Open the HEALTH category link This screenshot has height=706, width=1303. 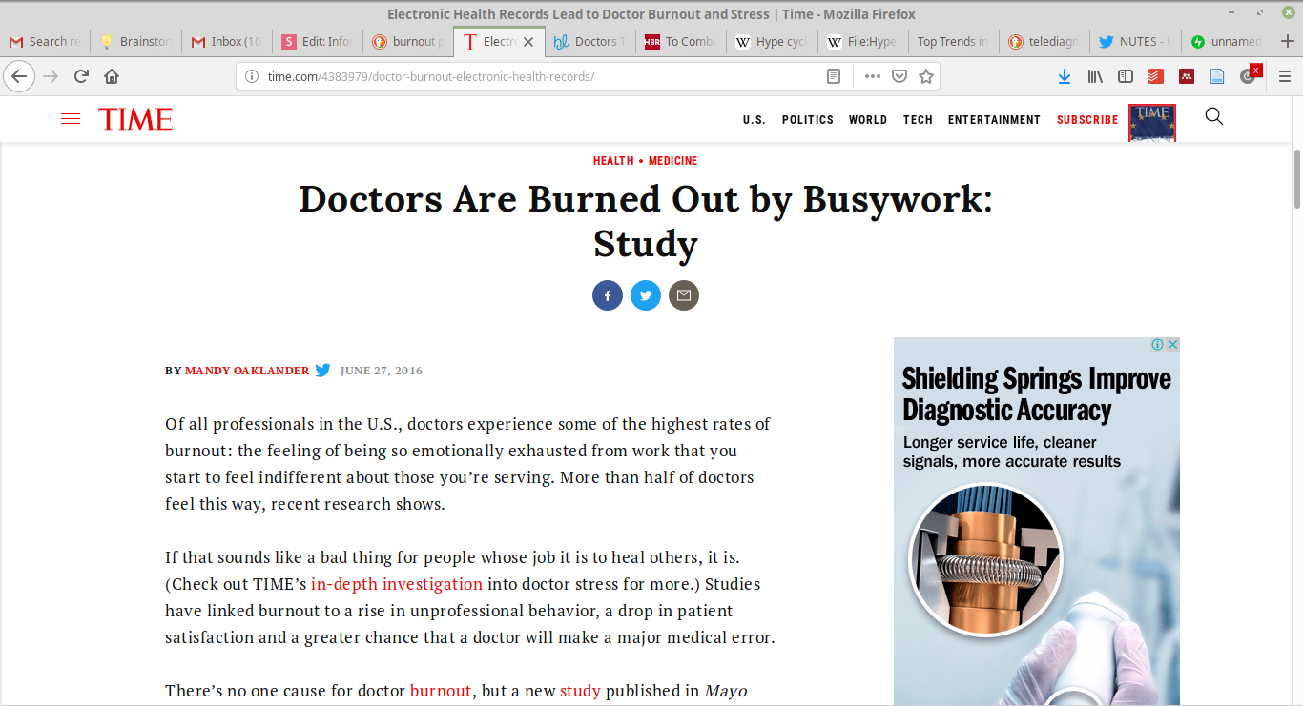pyautogui.click(x=613, y=161)
